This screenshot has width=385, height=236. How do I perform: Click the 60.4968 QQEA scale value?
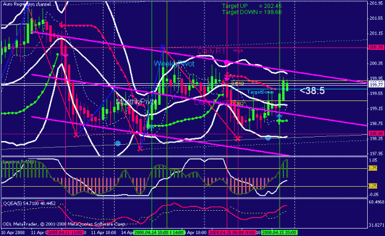376,202
